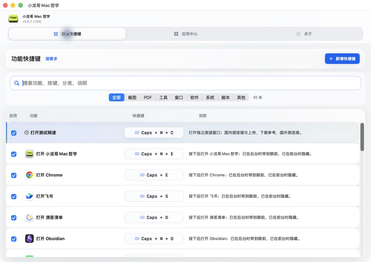371x262 pixels.
Task: Filter shortcuts by 脚本
Action: pos(226,98)
